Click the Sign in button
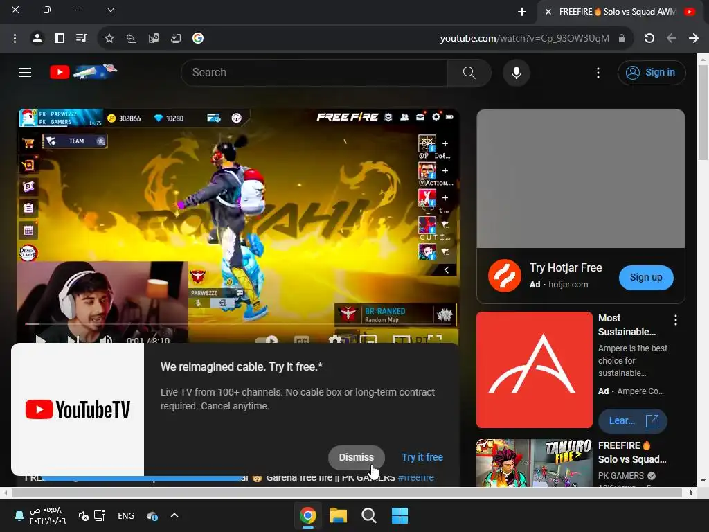The height and width of the screenshot is (532, 709). point(651,72)
